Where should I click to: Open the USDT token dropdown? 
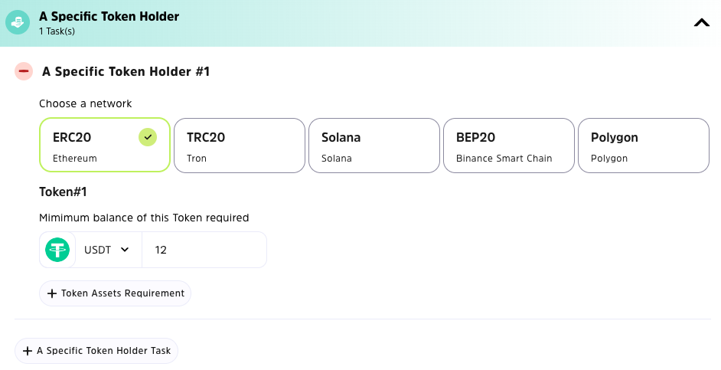tap(106, 250)
